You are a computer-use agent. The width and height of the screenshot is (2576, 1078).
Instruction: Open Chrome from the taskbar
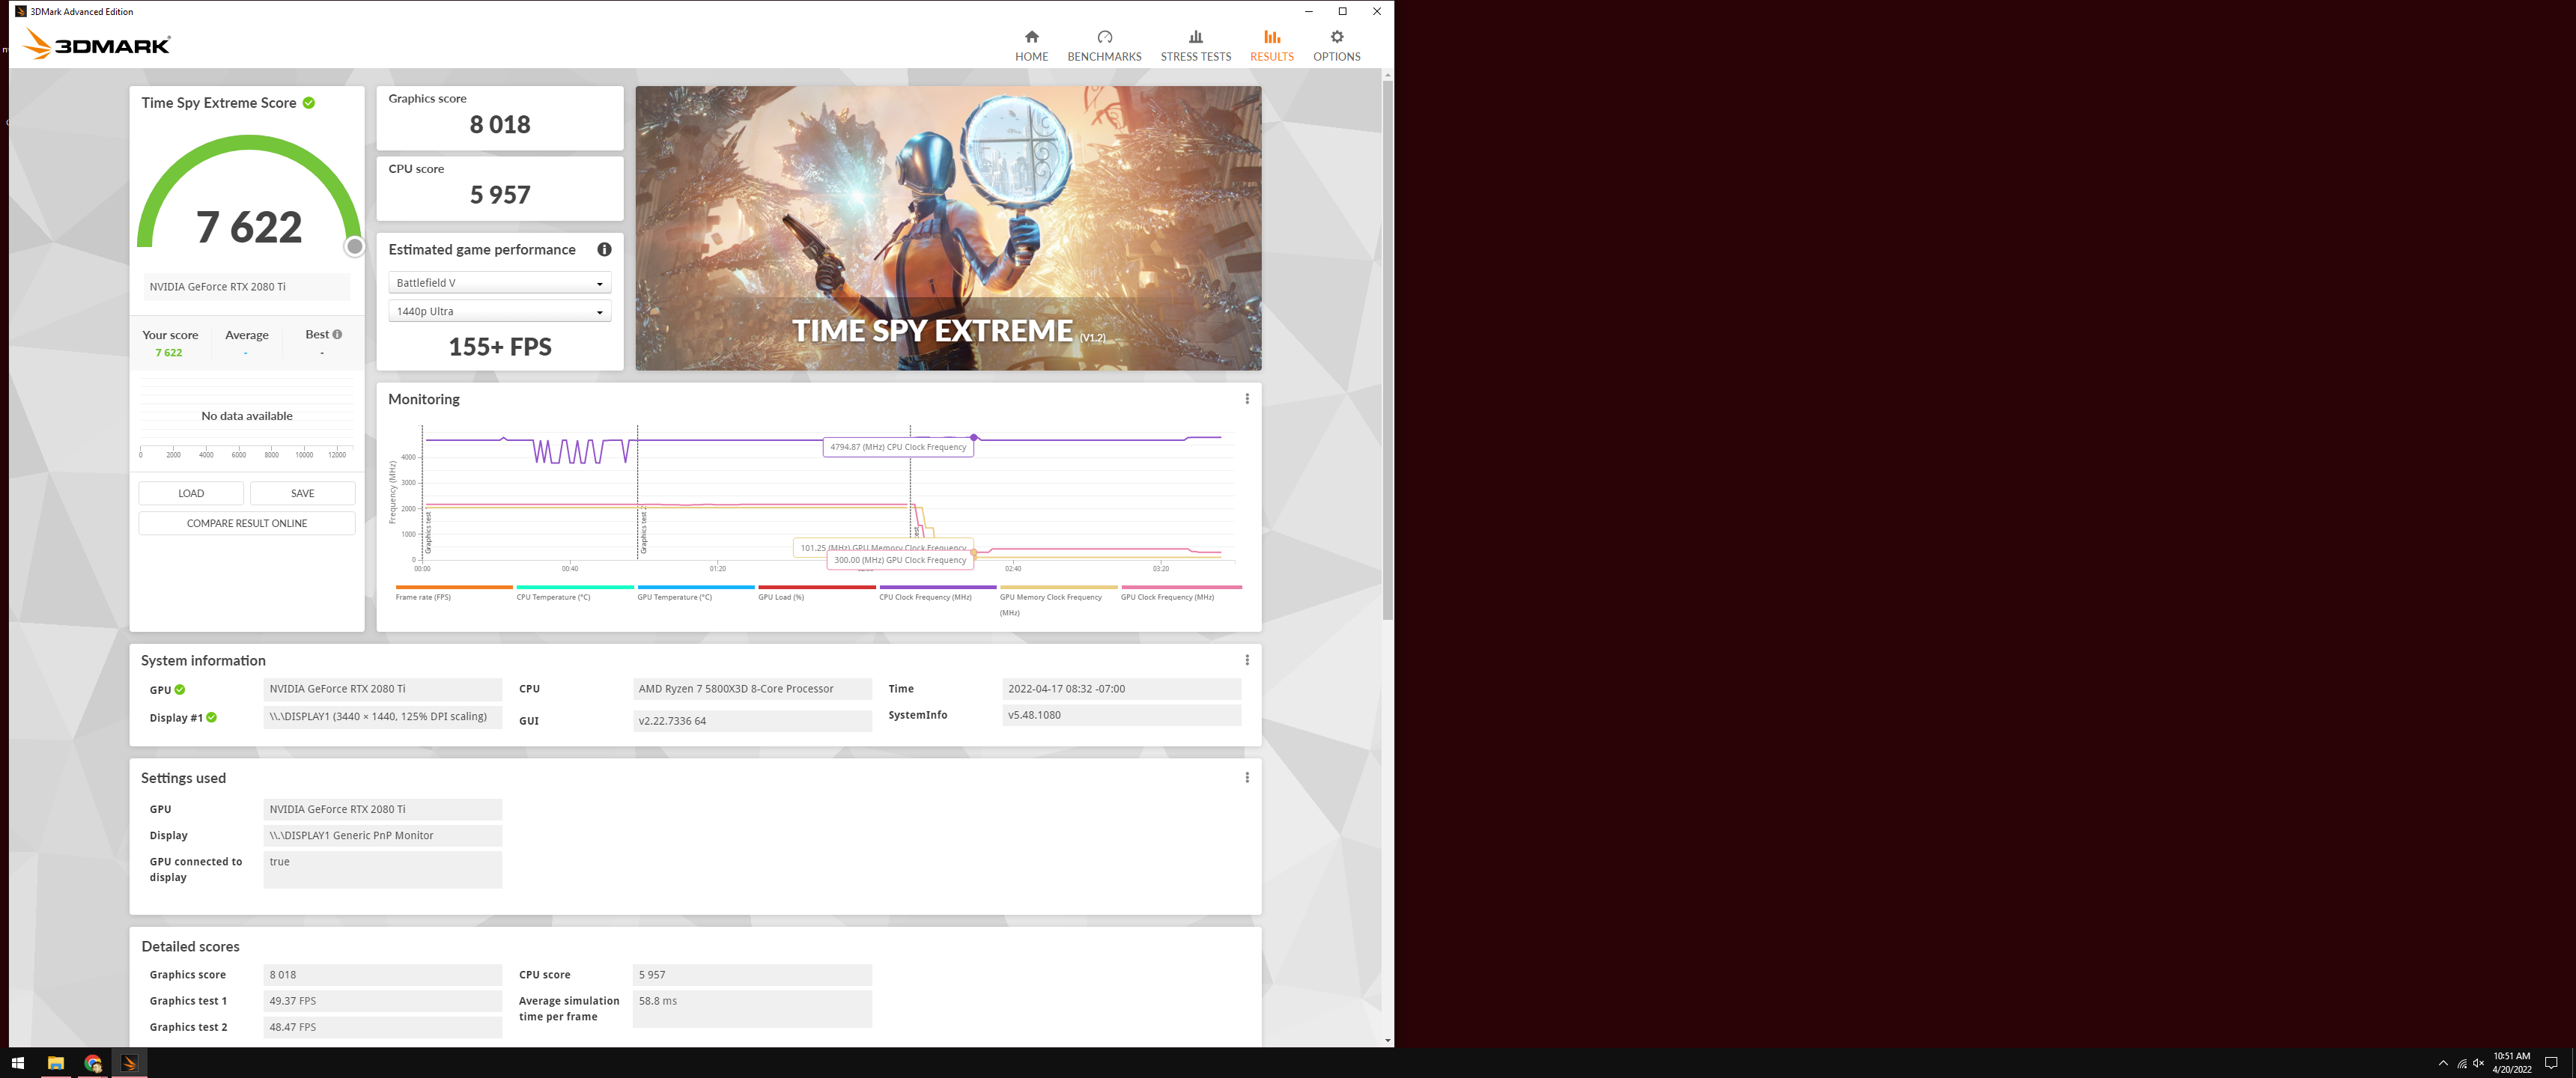click(x=93, y=1063)
